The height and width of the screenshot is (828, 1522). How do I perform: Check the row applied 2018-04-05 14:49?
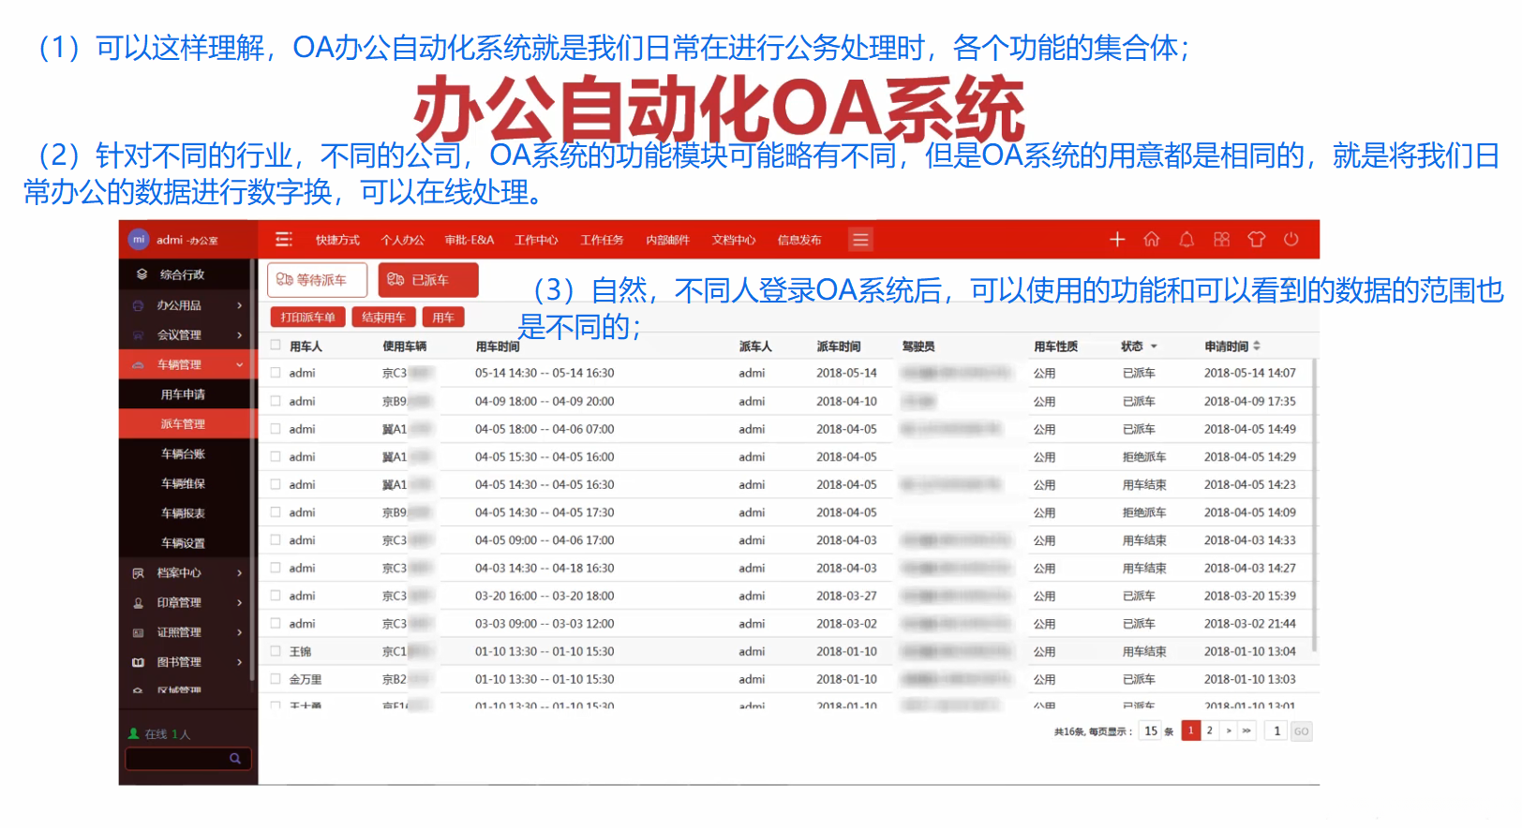click(x=276, y=429)
